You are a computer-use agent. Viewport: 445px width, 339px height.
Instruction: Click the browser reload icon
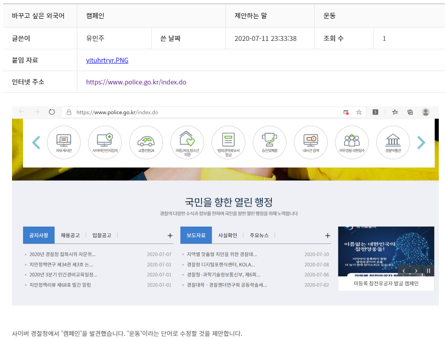tap(52, 112)
